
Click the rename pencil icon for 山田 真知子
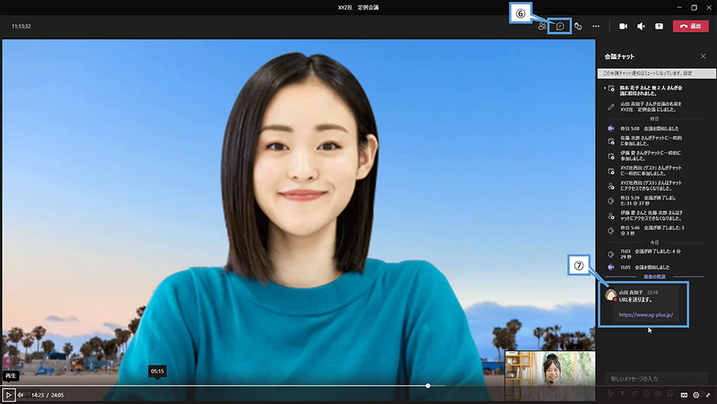click(x=610, y=107)
